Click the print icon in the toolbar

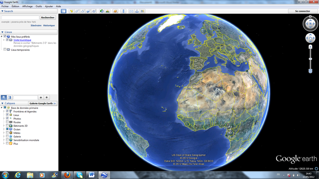[x=137, y=11]
